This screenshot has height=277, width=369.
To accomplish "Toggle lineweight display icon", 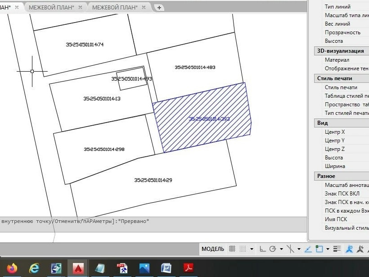I will (337, 249).
